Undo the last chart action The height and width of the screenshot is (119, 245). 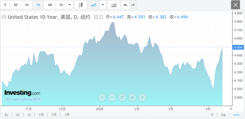pos(125,5)
